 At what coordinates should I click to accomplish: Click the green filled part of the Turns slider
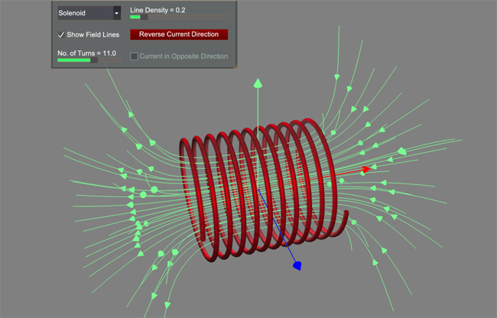pyautogui.click(x=74, y=60)
